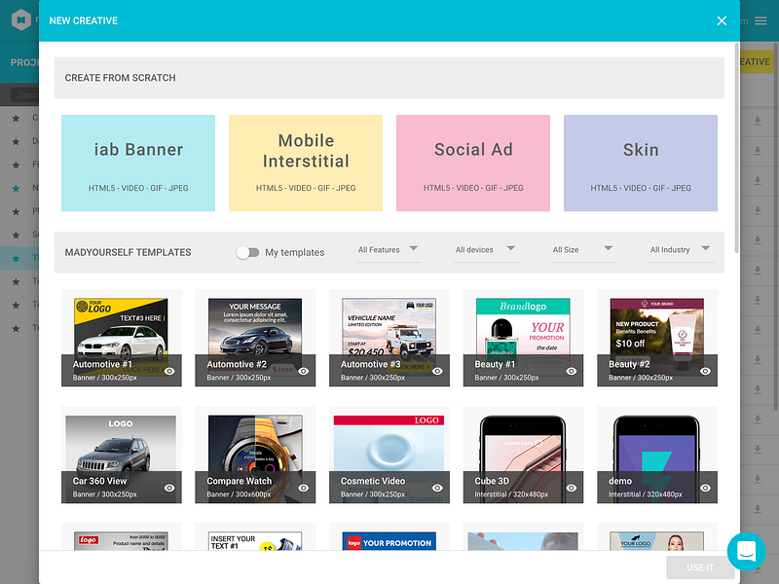Click the modal's vertical scrollbar
The image size is (779, 584).
tap(736, 149)
